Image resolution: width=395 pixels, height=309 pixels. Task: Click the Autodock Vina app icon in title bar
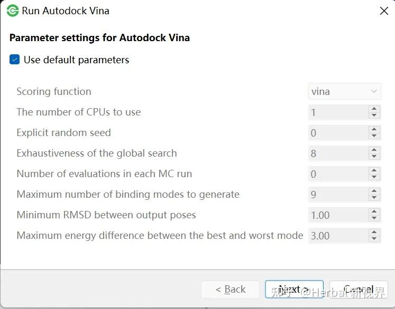tap(12, 11)
